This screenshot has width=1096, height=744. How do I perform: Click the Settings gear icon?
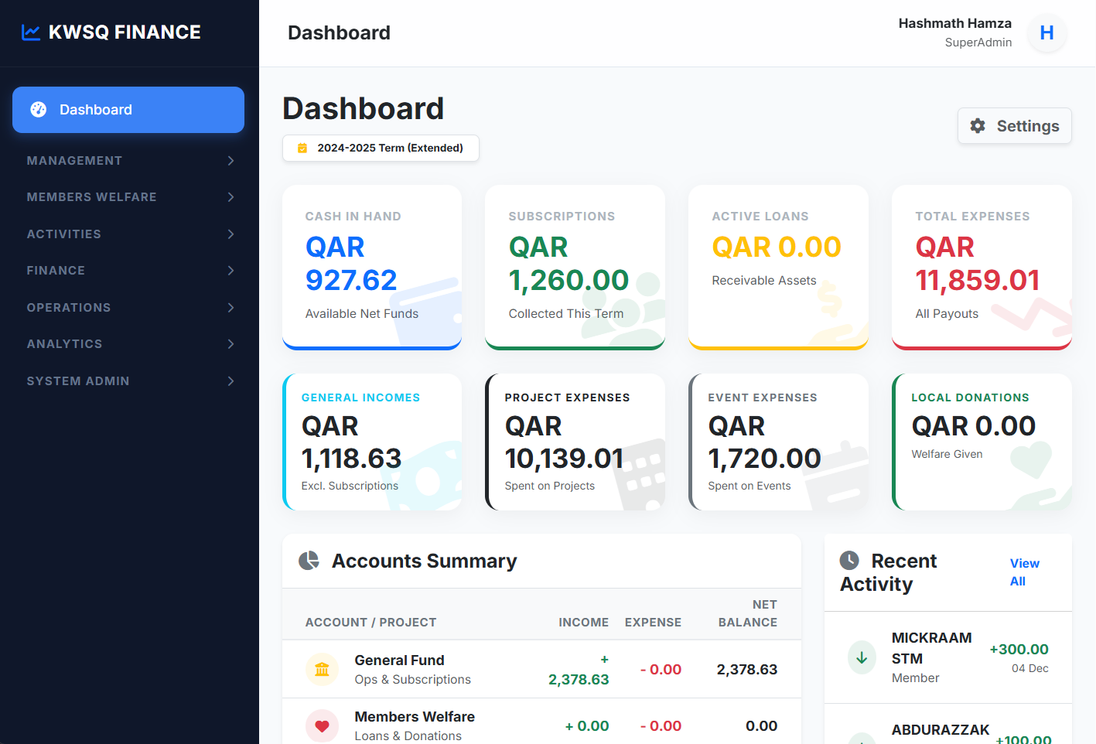[x=978, y=126]
